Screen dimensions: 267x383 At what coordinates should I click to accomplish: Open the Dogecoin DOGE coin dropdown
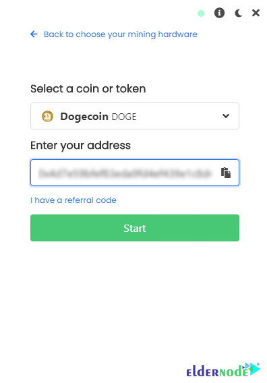pyautogui.click(x=135, y=116)
